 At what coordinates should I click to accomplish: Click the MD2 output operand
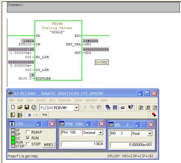pos(88,53)
